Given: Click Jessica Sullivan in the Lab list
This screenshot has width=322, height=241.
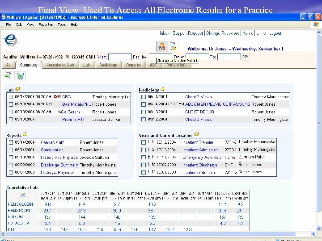Looking at the screenshot, I should [x=106, y=119].
